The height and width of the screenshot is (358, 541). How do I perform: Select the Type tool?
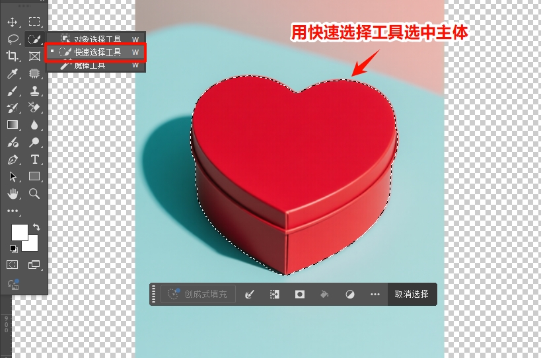[34, 159]
